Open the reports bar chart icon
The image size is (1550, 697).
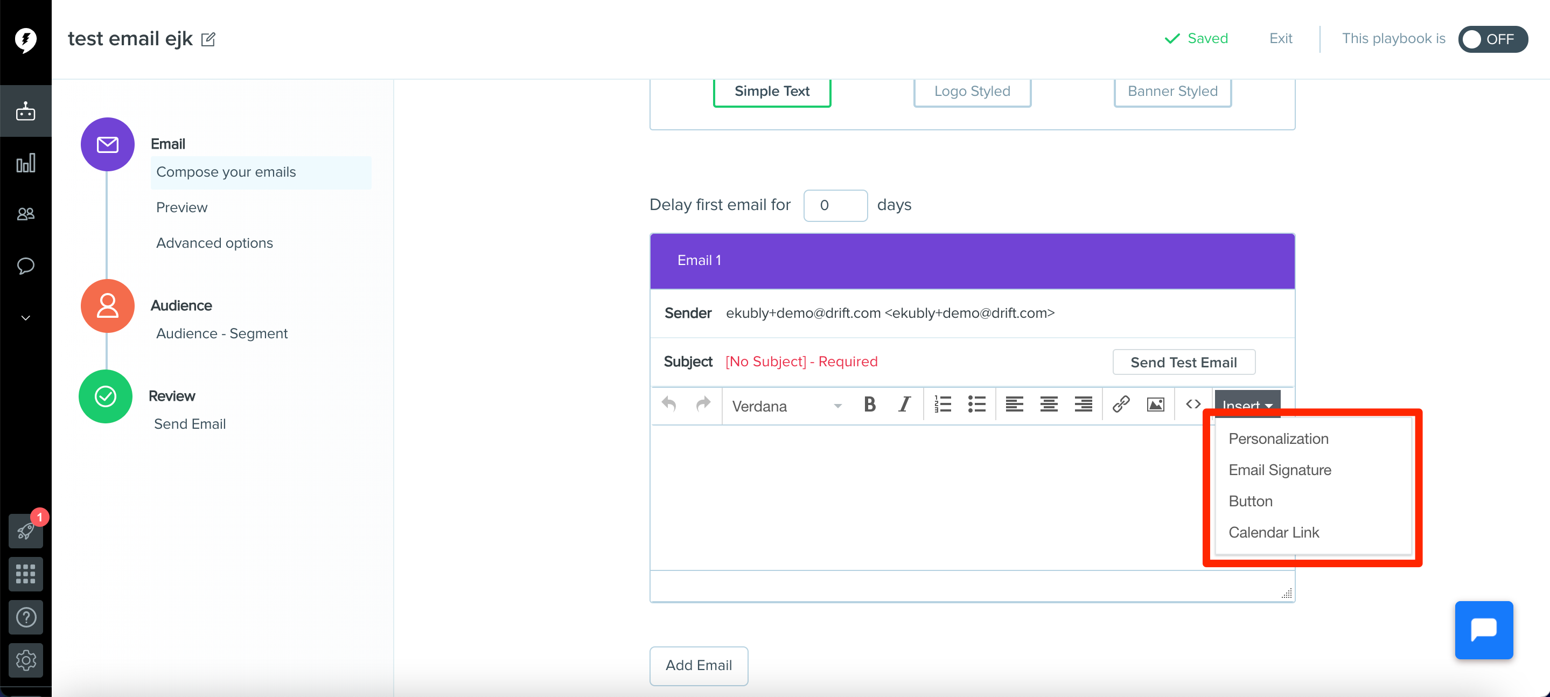25,163
